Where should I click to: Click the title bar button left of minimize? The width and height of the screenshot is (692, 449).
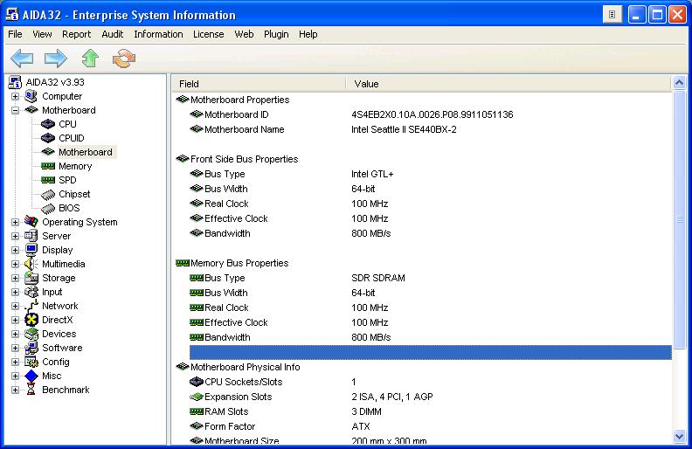[x=612, y=15]
